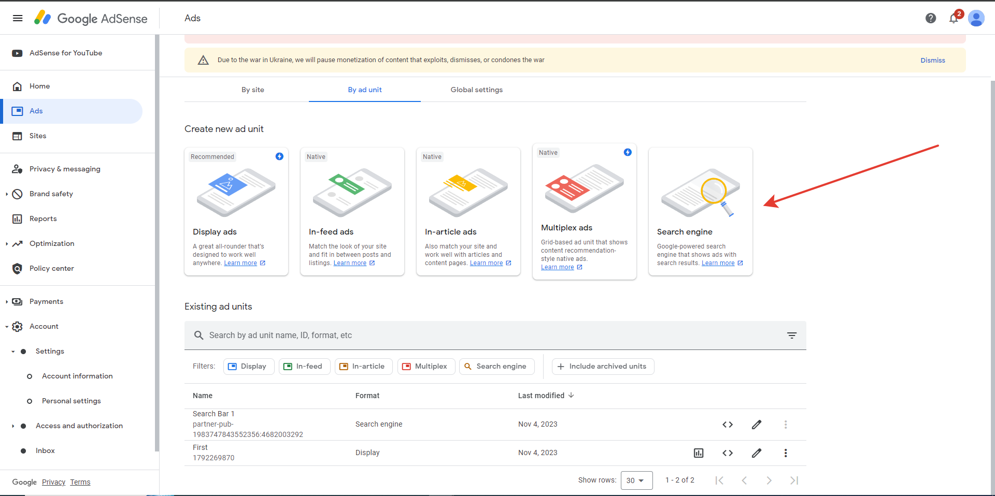Image resolution: width=995 pixels, height=496 pixels.
Task: Create a new In-article ads unit
Action: pyautogui.click(x=468, y=211)
